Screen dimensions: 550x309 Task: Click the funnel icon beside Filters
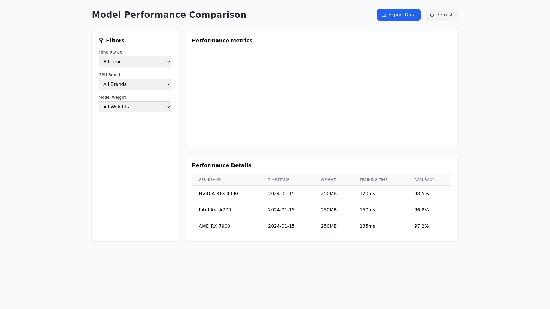click(101, 41)
